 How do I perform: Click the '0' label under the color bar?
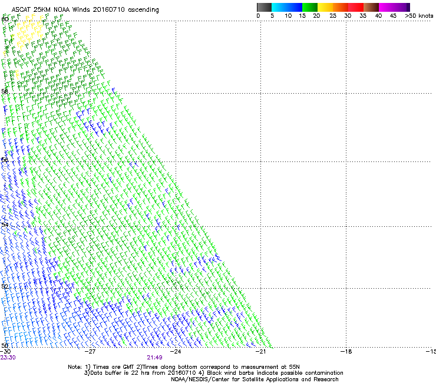click(258, 16)
